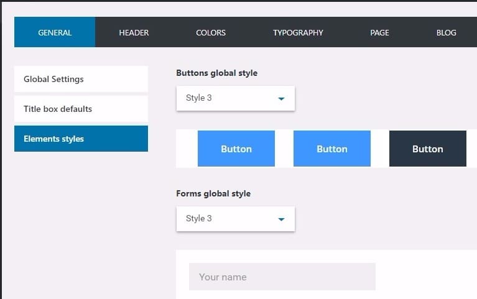
Task: Click the arrow on Buttons global style selector
Action: point(281,98)
